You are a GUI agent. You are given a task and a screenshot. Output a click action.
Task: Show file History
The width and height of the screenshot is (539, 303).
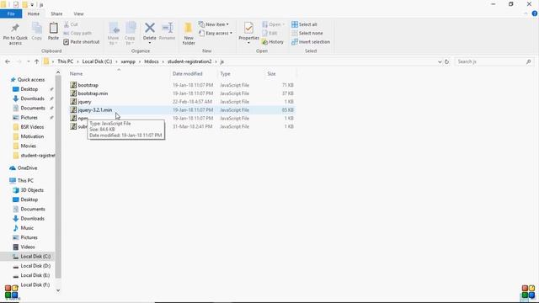[273, 41]
